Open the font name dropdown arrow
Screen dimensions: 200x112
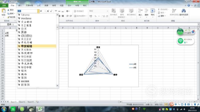coord(38,11)
